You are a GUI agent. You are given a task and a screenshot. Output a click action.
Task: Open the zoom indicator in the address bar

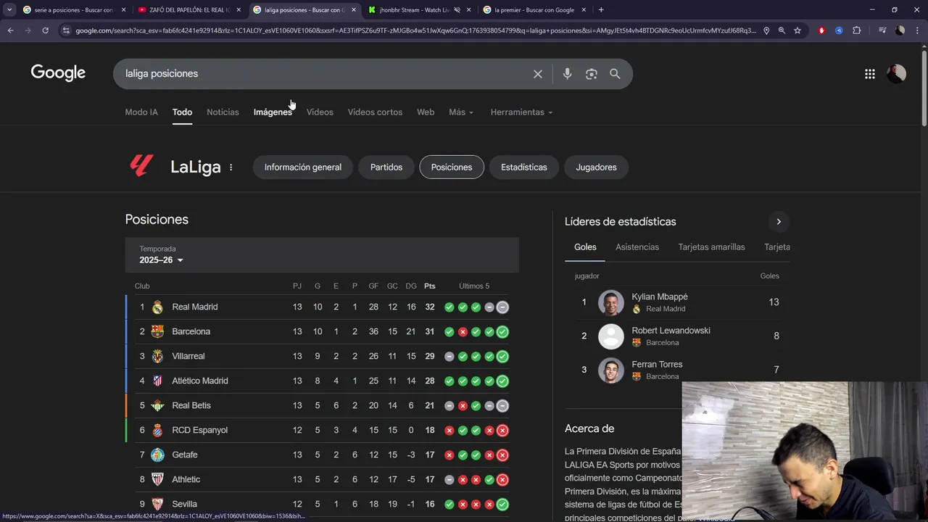(x=782, y=30)
